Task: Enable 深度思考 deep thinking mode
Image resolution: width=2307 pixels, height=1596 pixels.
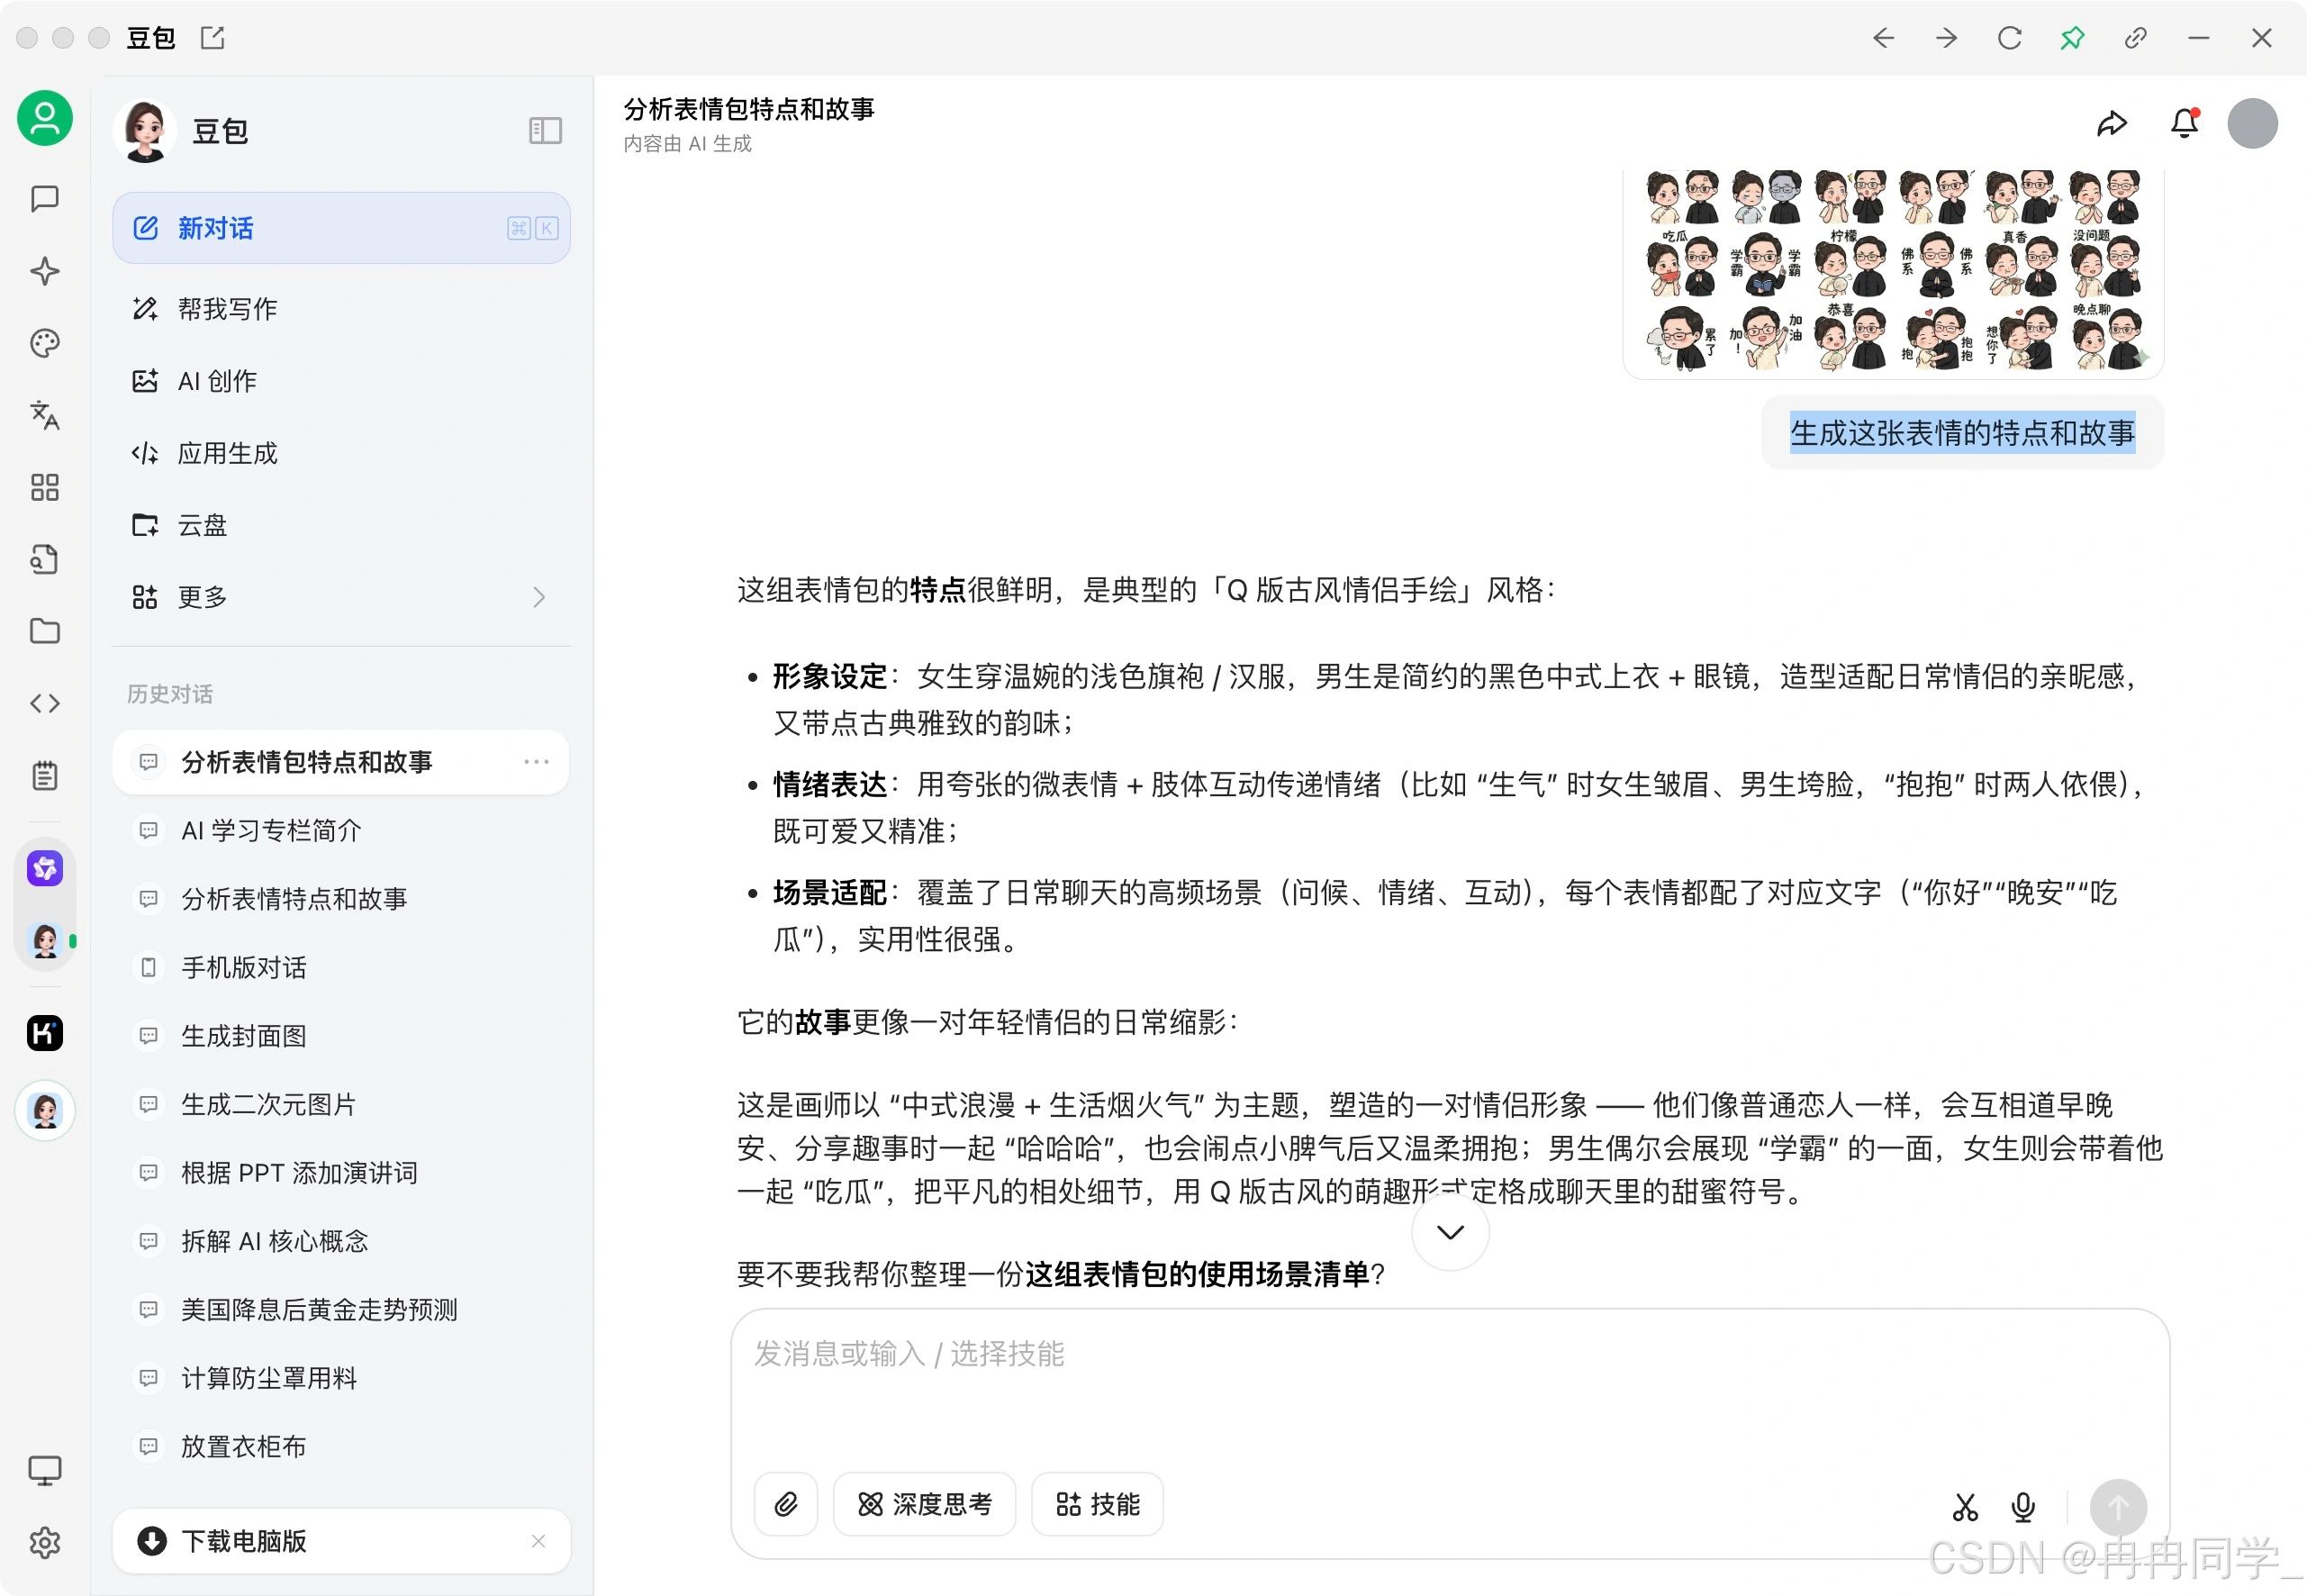Action: pyautogui.click(x=924, y=1504)
